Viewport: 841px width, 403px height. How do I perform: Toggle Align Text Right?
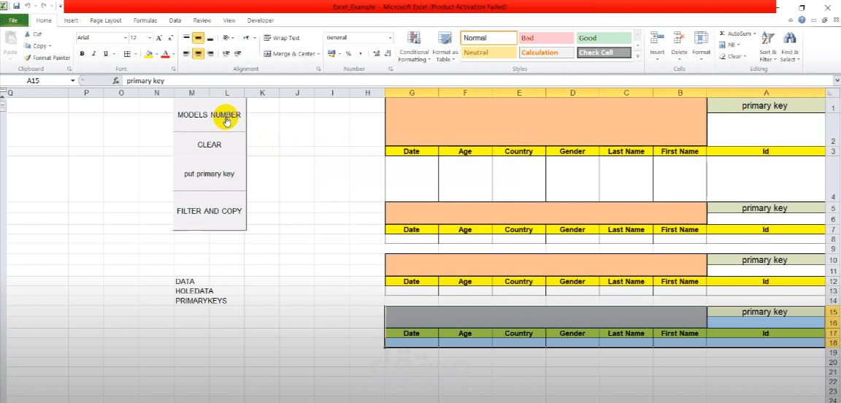(x=210, y=54)
